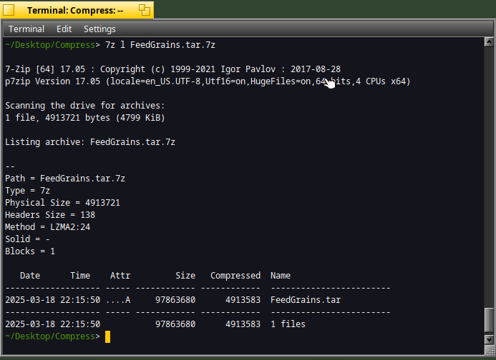Click the 'Name' column header
The width and height of the screenshot is (496, 360).
click(281, 276)
